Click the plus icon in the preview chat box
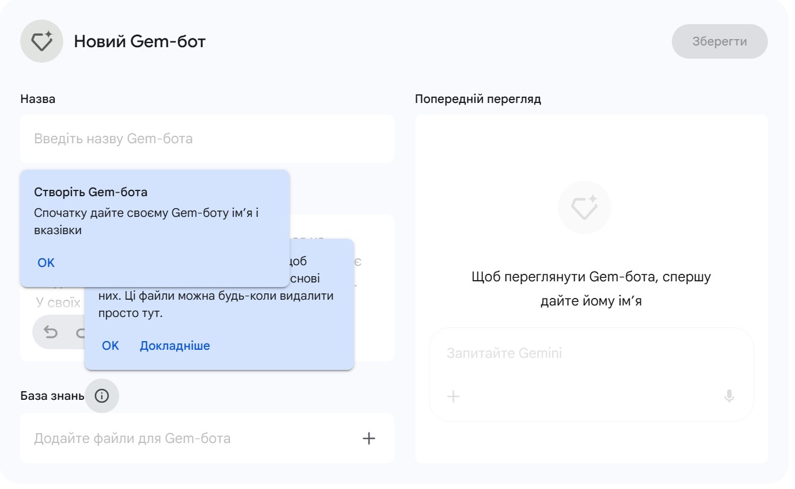Image resolution: width=795 pixels, height=489 pixels. click(x=454, y=396)
